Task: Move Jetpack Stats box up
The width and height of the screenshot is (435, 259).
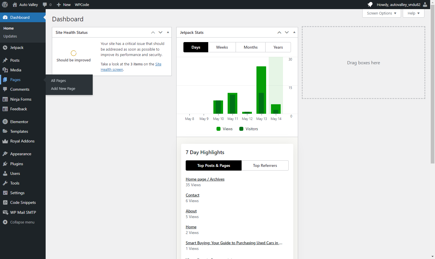Action: [x=280, y=32]
